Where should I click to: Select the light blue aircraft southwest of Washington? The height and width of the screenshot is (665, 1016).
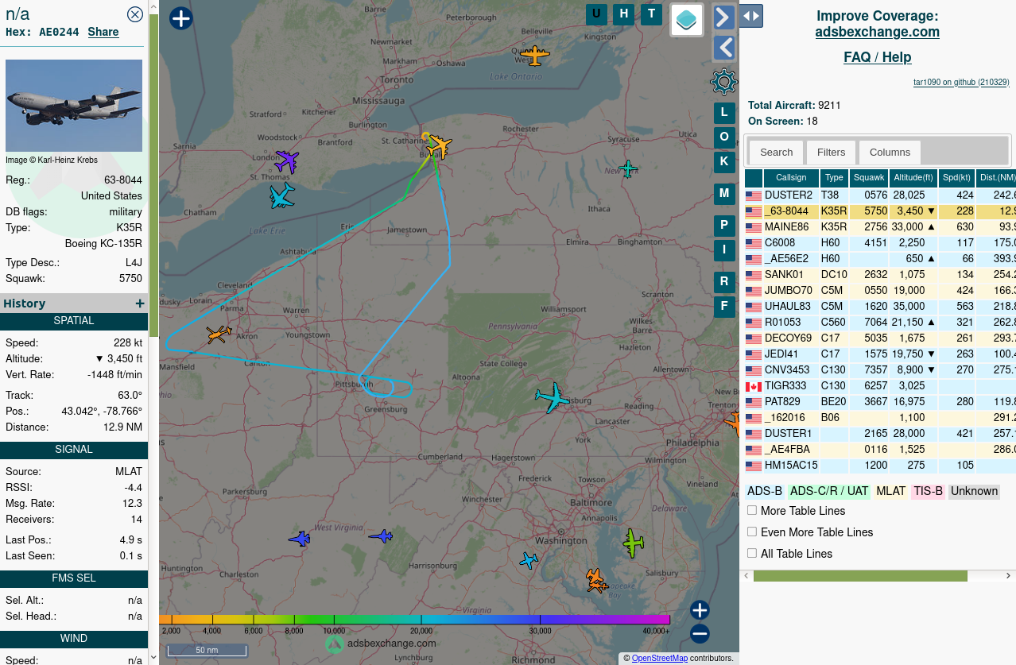pos(529,560)
